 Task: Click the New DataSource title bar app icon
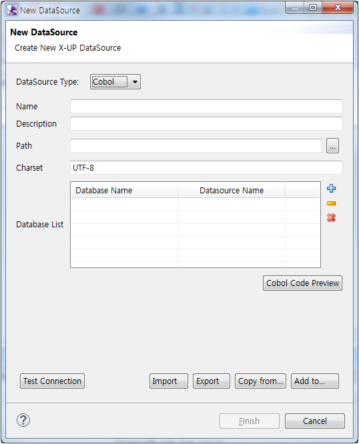tap(12, 11)
